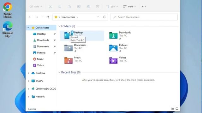This screenshot has width=202, height=113.
Task: Click Microsoft Edge desktop shortcut
Action: [8, 29]
